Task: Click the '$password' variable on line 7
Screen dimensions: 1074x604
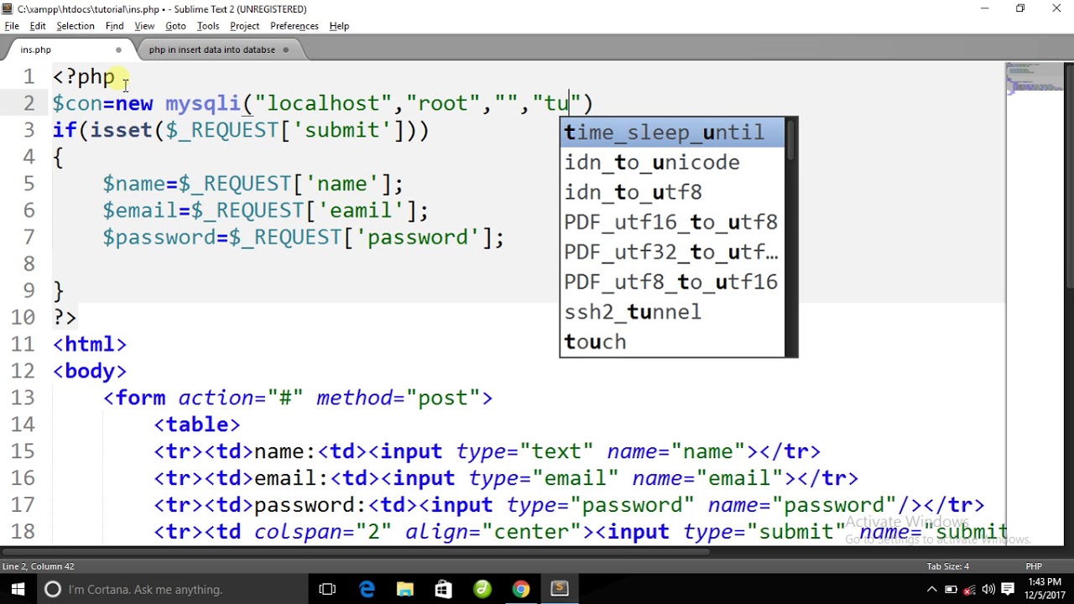Action: point(159,237)
